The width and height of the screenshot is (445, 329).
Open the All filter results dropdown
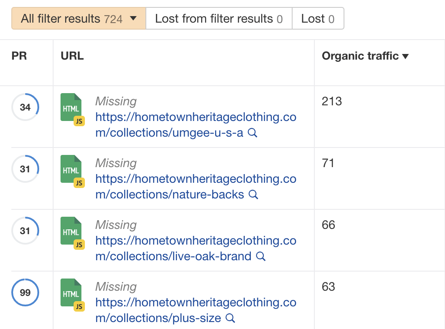(78, 18)
